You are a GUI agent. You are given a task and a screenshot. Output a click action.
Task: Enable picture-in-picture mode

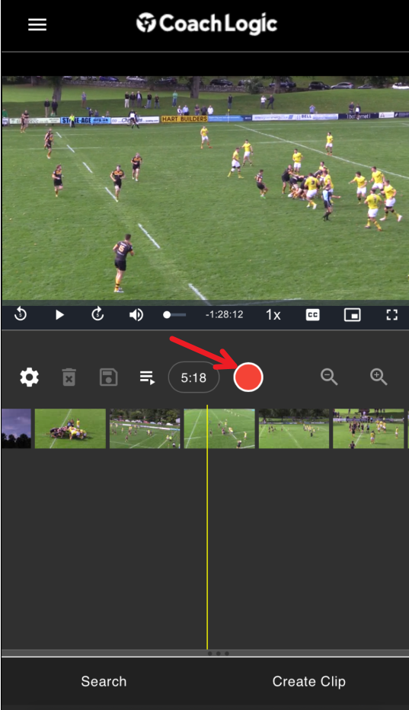pyautogui.click(x=353, y=315)
